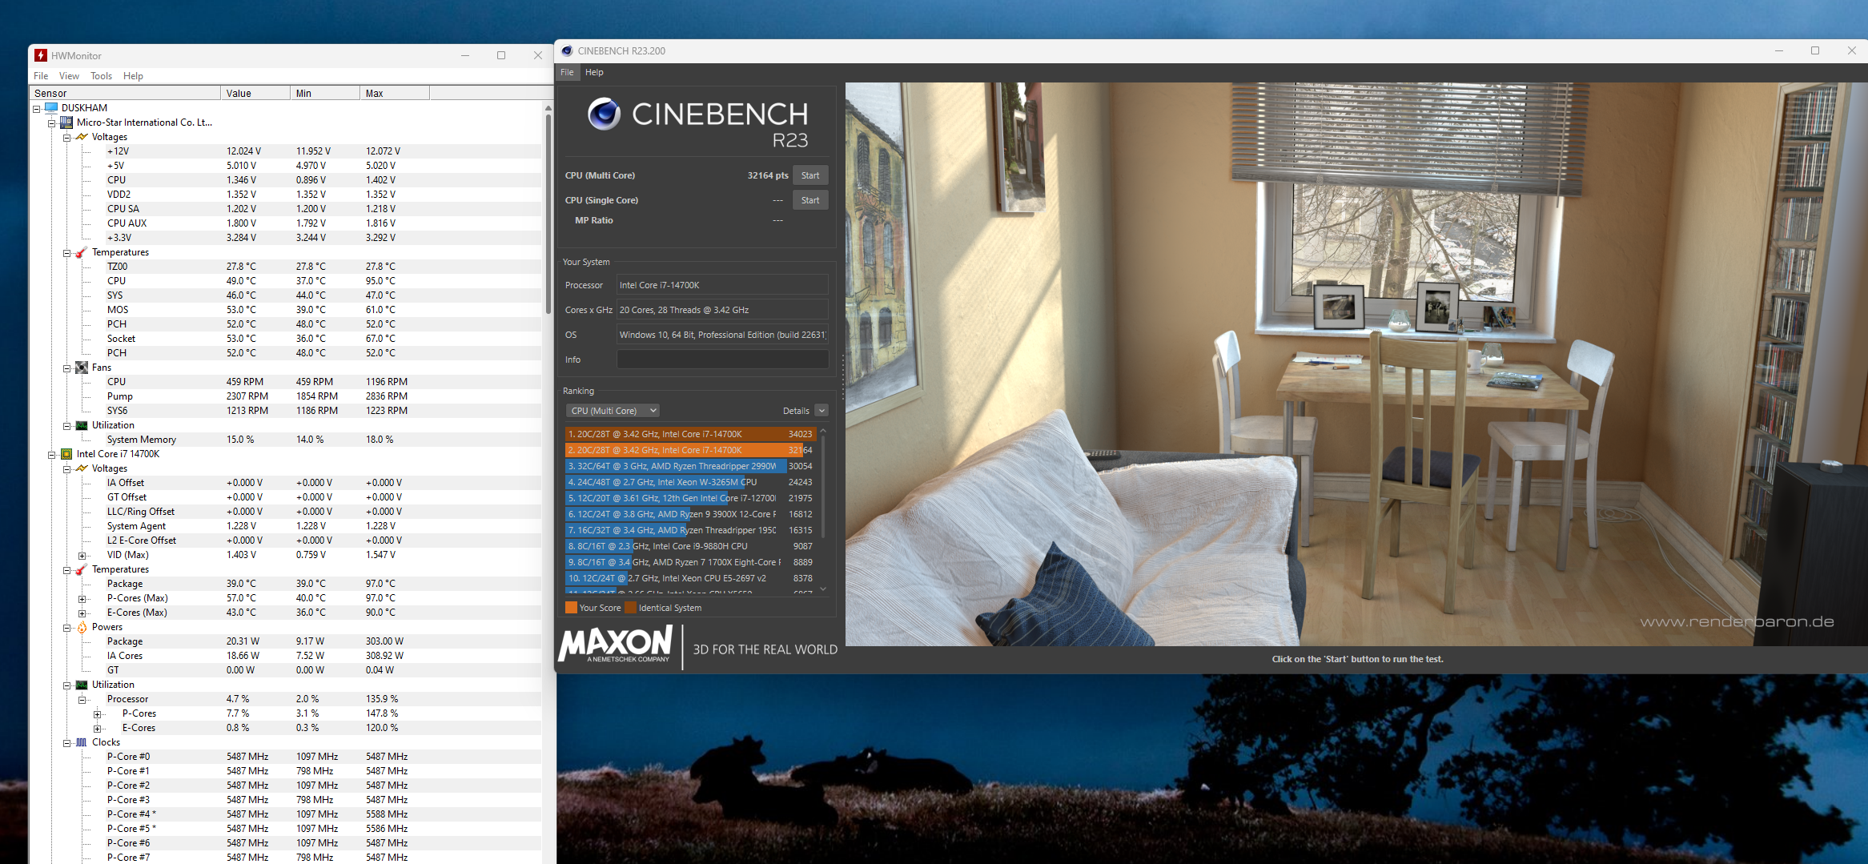1868x864 pixels.
Task: Select the Intel Xeon W-3265M ranking row
Action: (689, 482)
